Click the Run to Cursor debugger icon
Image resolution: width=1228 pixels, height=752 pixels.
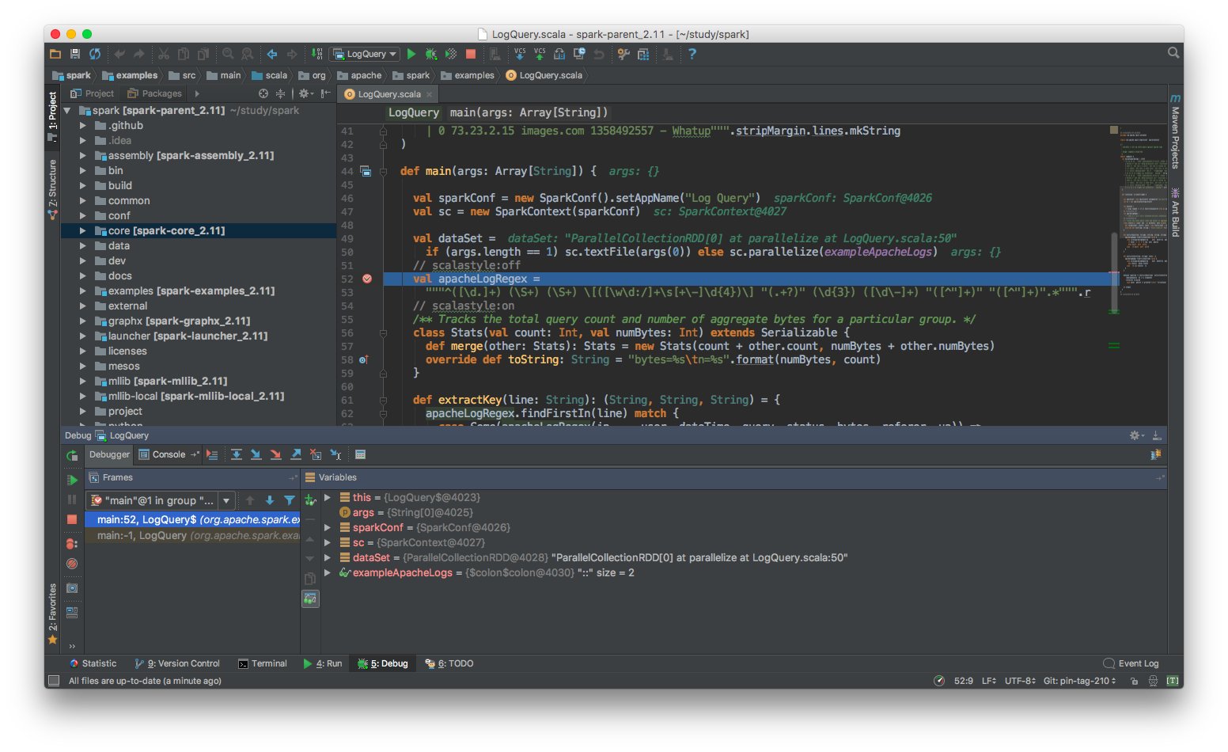335,454
